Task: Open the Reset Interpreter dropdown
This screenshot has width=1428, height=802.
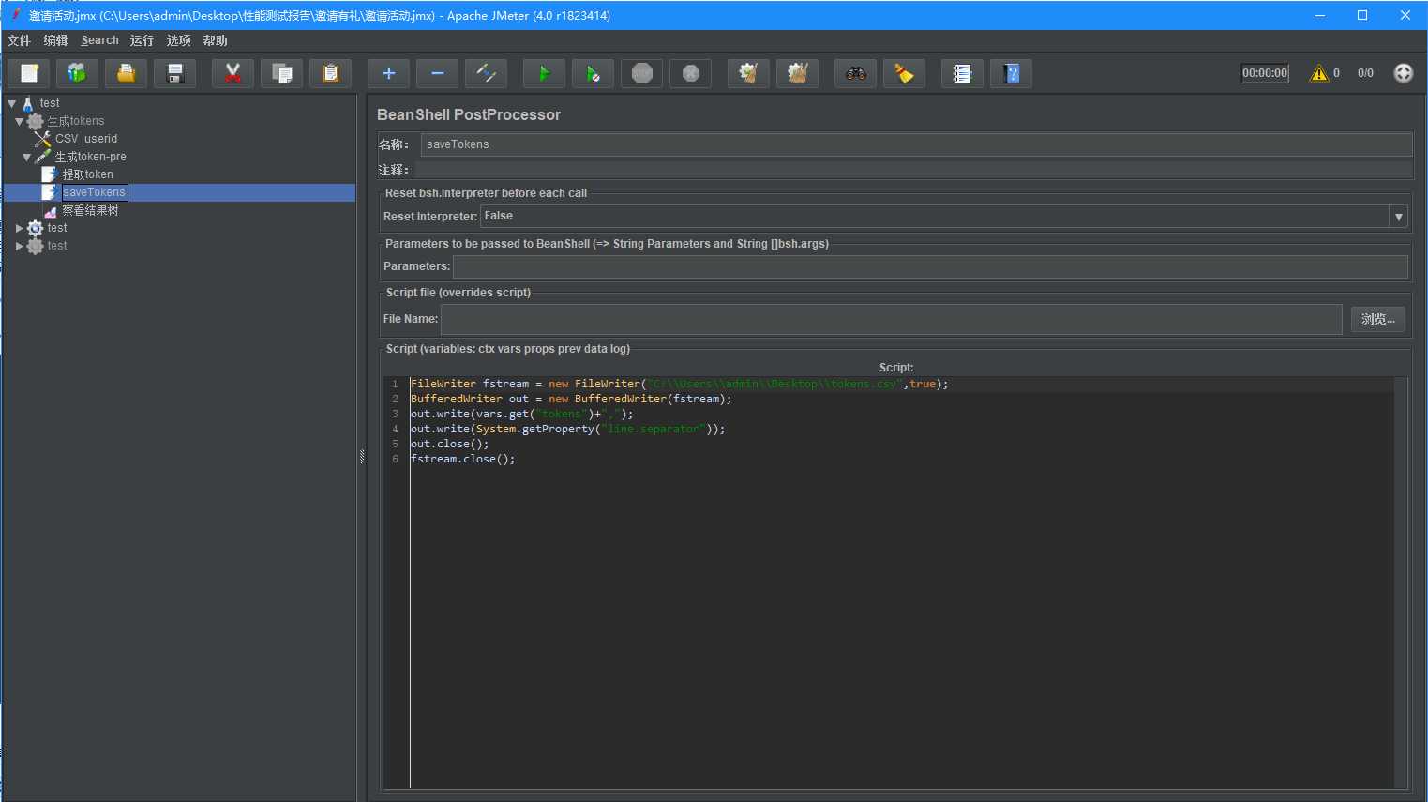Action: click(1399, 217)
